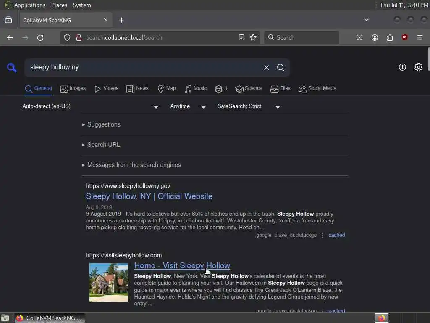Select the General search category
Image resolution: width=430 pixels, height=323 pixels.
pos(38,88)
